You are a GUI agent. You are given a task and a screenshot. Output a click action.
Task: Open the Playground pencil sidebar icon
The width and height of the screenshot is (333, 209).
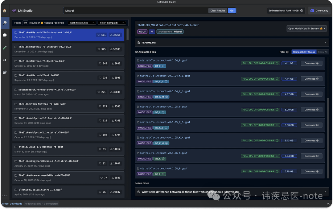(x=5, y=48)
